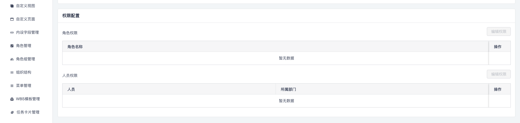Click the 内设字段管理 link icon
Screen dimensions: 520x123
click(12, 32)
